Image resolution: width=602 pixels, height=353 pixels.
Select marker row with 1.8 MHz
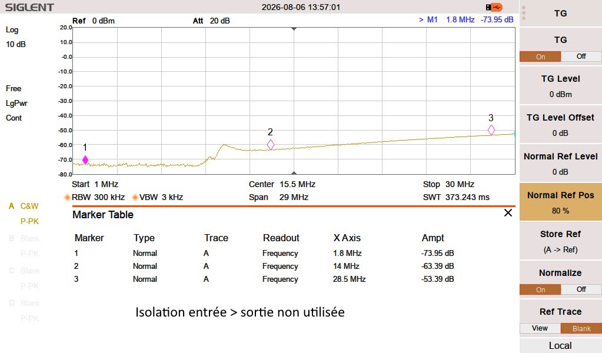tap(264, 253)
